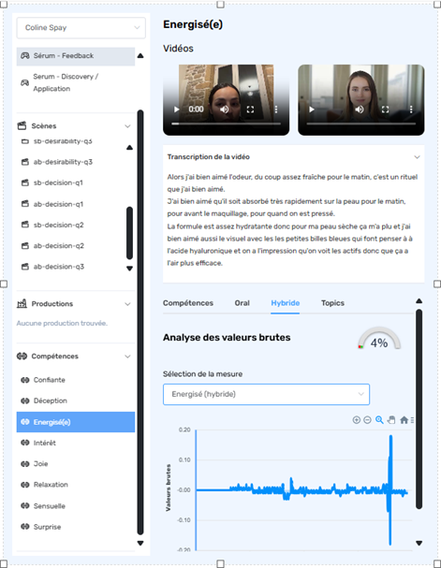Switch to the Oral tab
This screenshot has width=441, height=568.
pos(243,303)
